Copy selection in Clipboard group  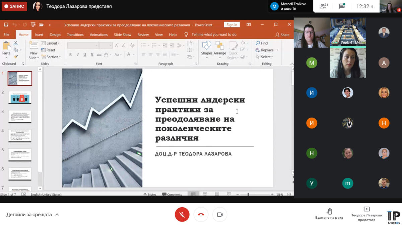point(15,50)
